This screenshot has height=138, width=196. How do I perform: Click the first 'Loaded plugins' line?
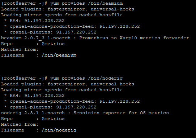click(68, 9)
